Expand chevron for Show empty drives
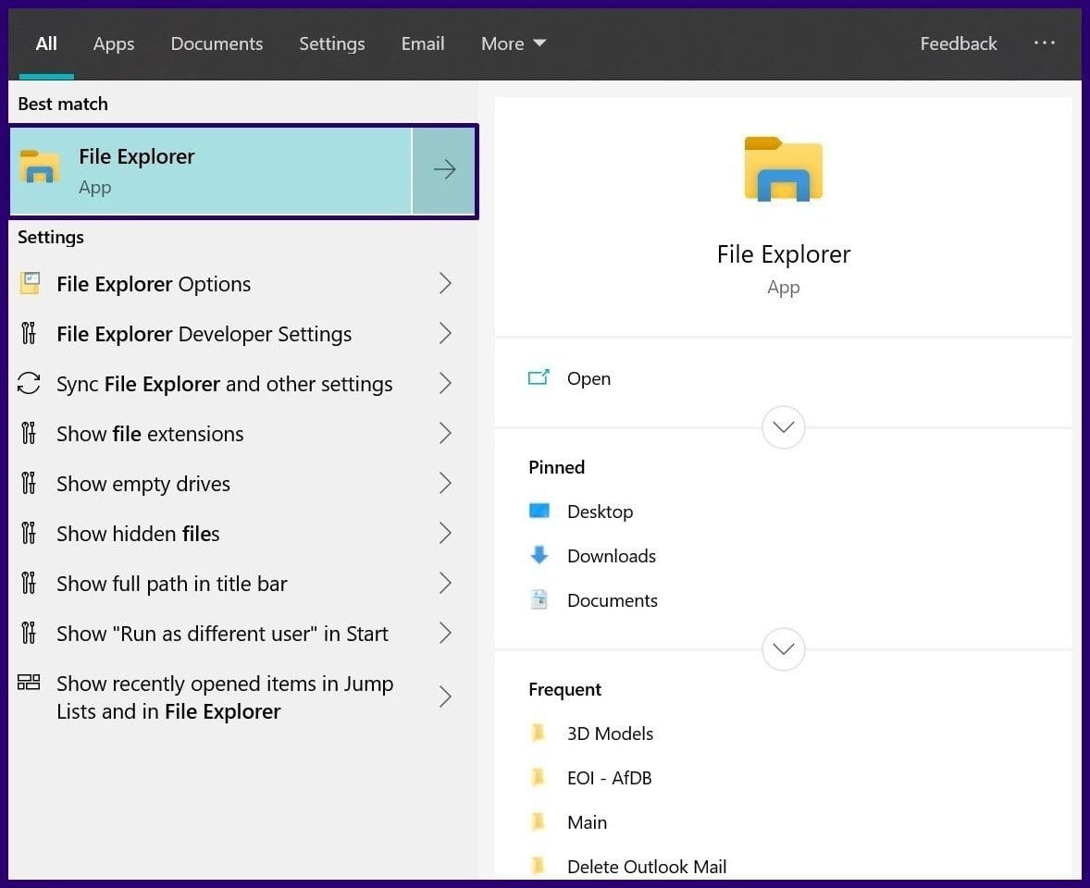This screenshot has height=888, width=1090. (x=446, y=483)
